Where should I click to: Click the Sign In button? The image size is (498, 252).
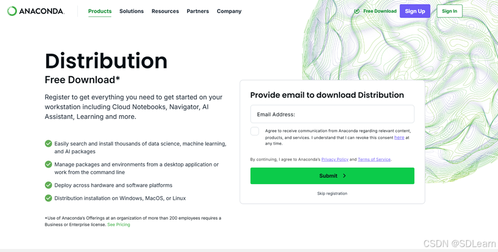point(449,11)
